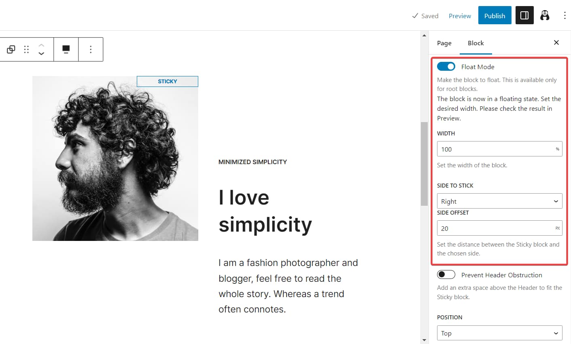Open the editor's three-dot options menu
571x344 pixels.
565,15
